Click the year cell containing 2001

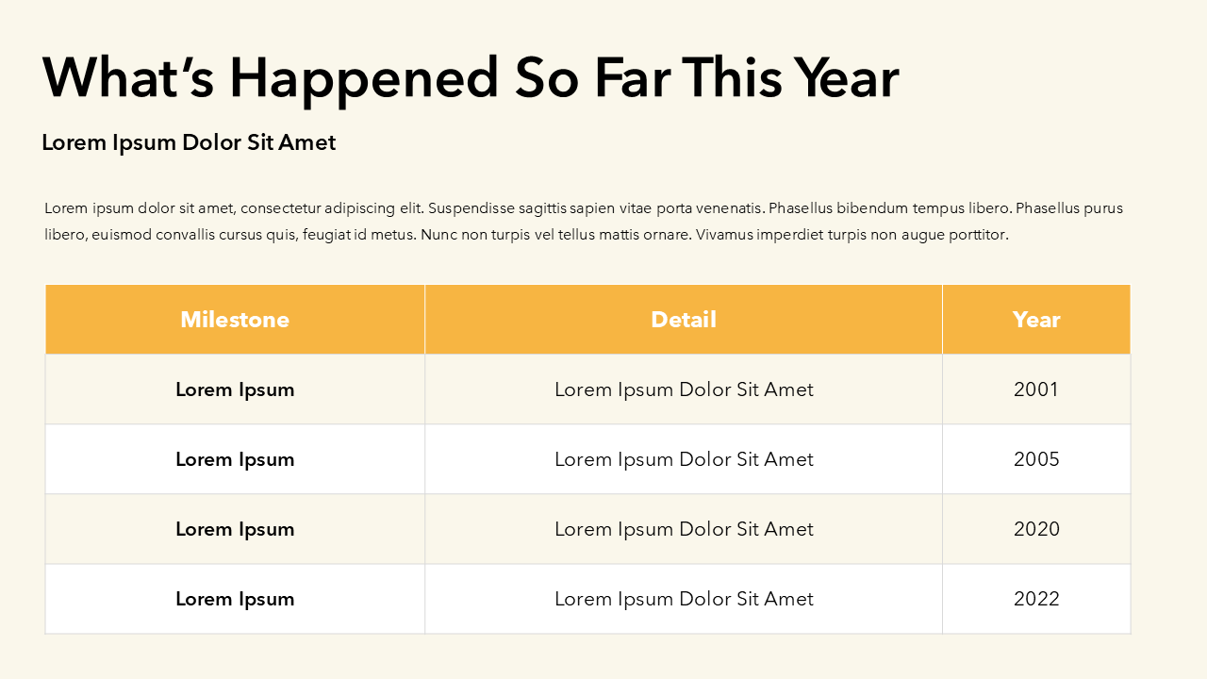pyautogui.click(x=1036, y=389)
